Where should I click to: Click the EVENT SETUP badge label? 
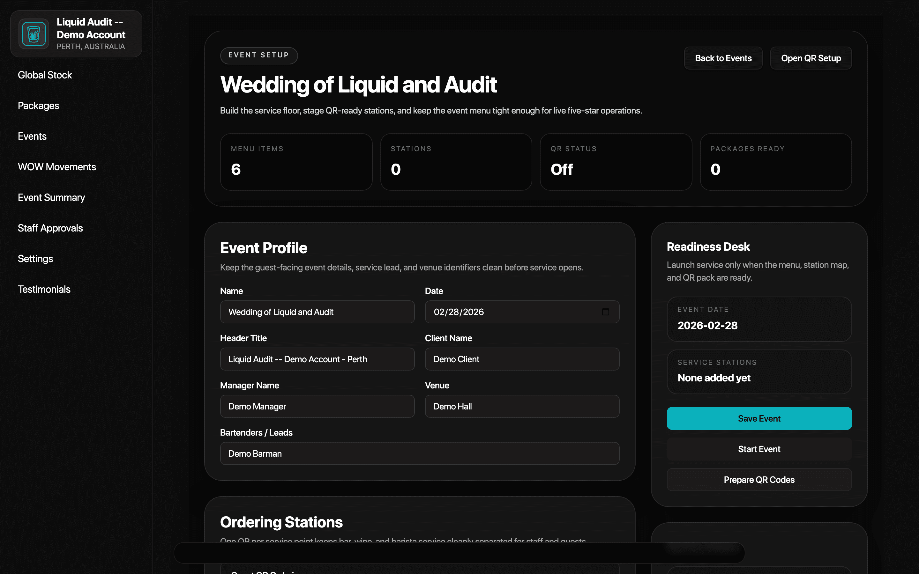[258, 55]
